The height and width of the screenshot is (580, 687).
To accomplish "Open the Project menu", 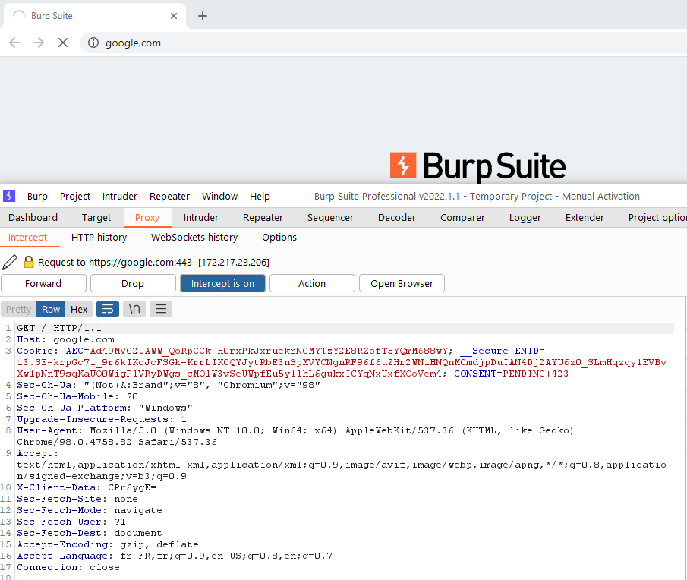I will tap(75, 196).
